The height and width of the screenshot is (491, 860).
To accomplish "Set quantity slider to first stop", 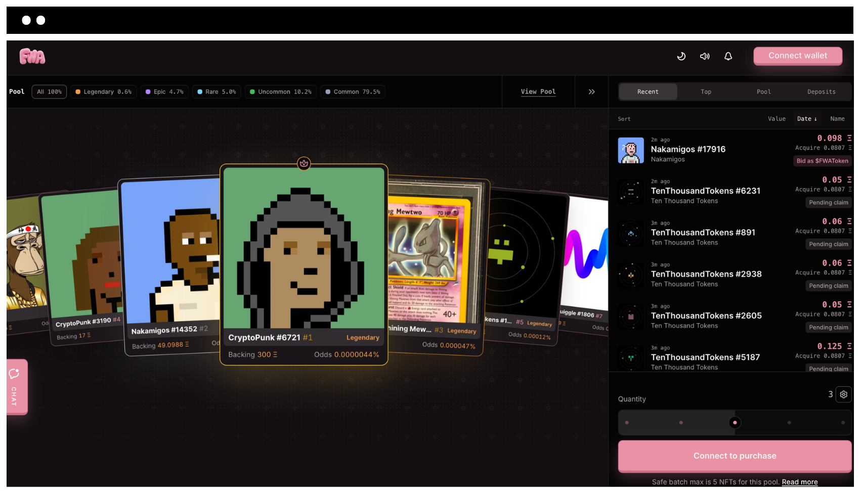I will [x=627, y=423].
